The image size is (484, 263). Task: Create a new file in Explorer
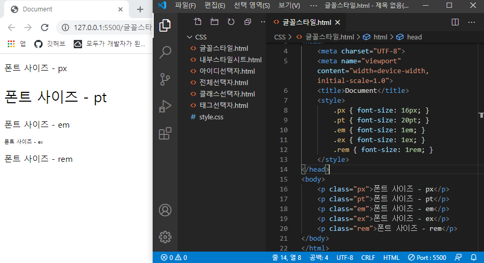click(197, 22)
